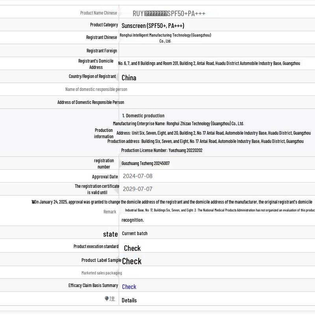Click registration number Guozhuang Tezheng 20245007
This screenshot has height=315, width=315.
[145, 163]
